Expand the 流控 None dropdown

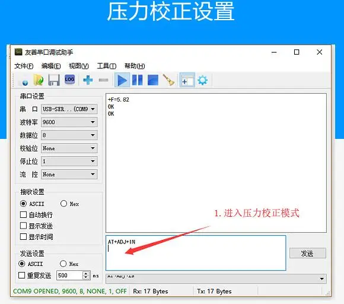(x=69, y=175)
